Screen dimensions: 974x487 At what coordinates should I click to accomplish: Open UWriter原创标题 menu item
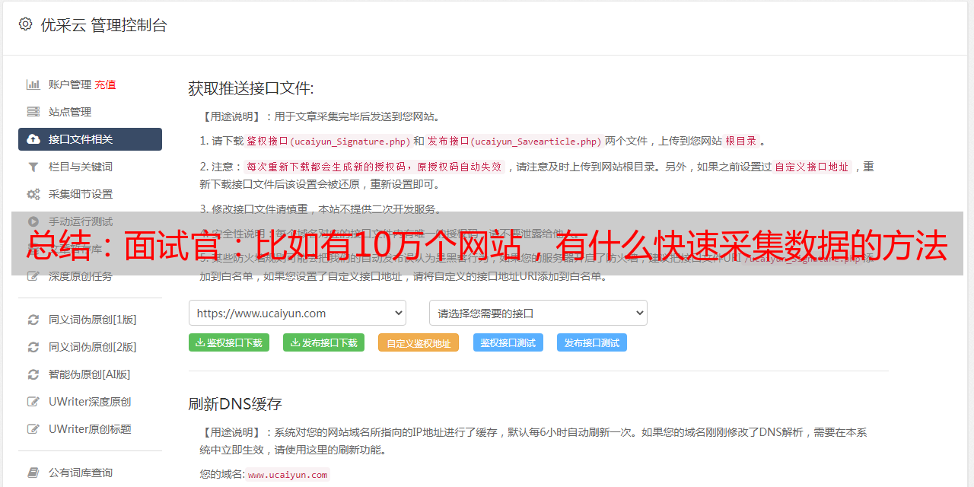tap(90, 429)
